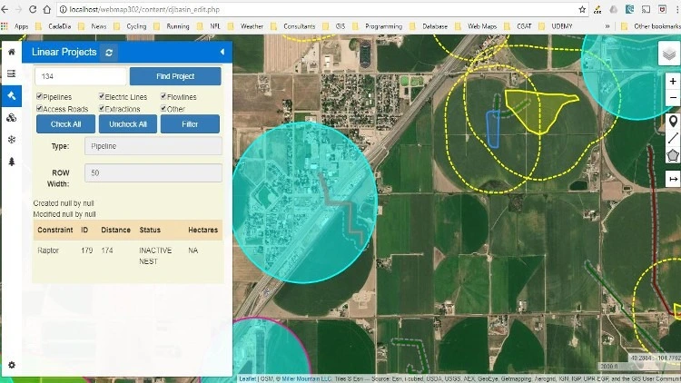This screenshot has height=383, width=681.
Task: Select the draw polygon tool
Action: (673, 155)
